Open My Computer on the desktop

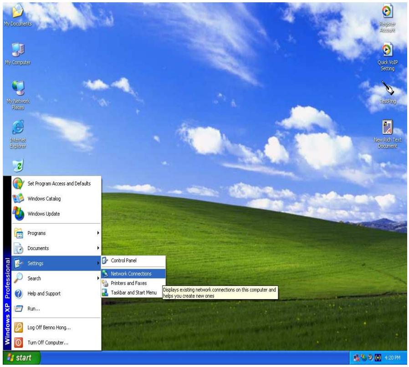(18, 53)
